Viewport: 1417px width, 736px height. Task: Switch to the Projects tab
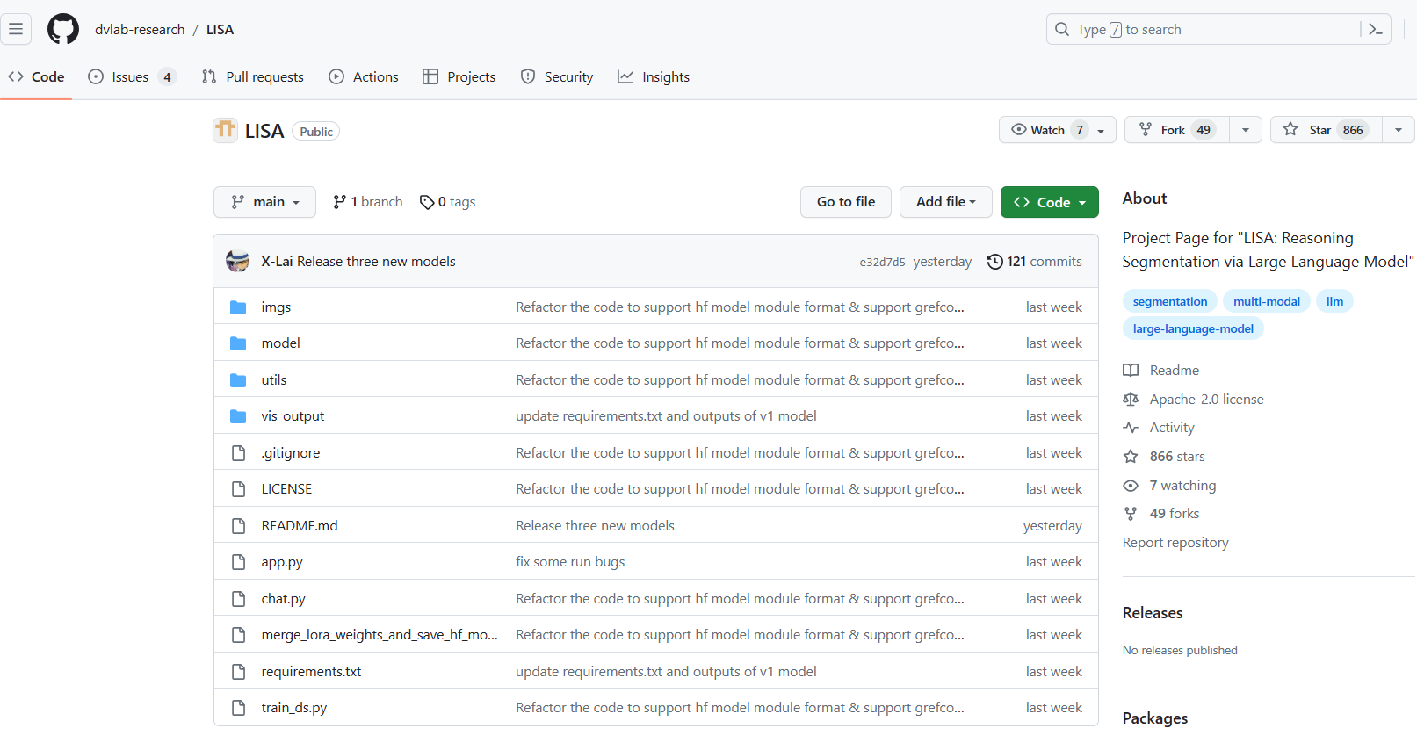tap(459, 77)
